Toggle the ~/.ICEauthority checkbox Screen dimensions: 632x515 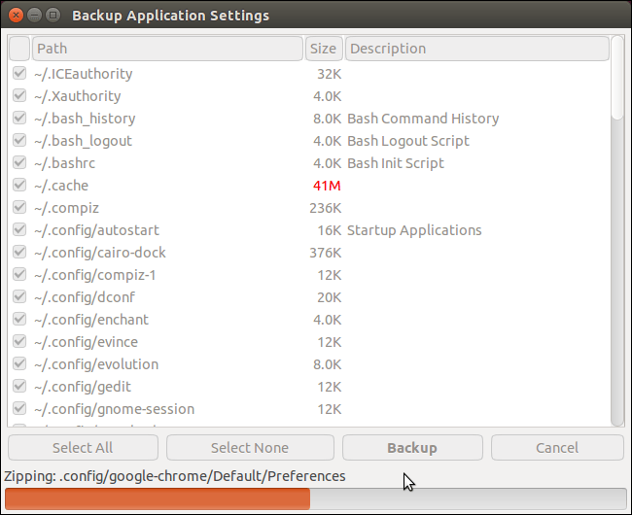pos(19,74)
